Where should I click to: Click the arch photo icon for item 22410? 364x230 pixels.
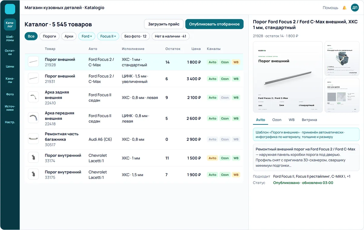pyautogui.click(x=33, y=97)
